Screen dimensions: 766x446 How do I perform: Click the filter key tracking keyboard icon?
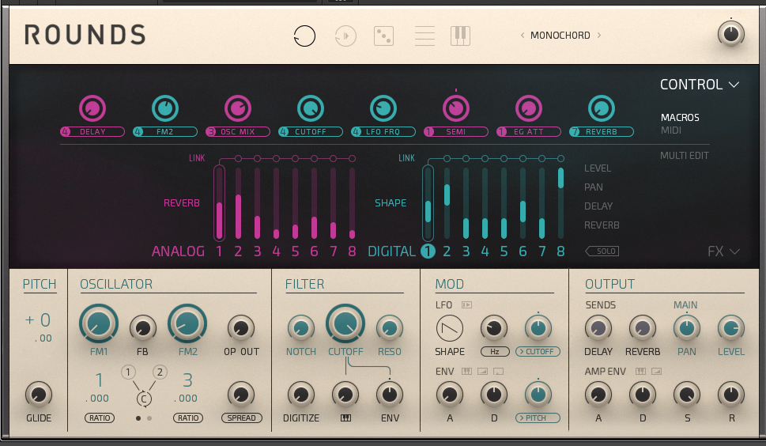pos(345,418)
